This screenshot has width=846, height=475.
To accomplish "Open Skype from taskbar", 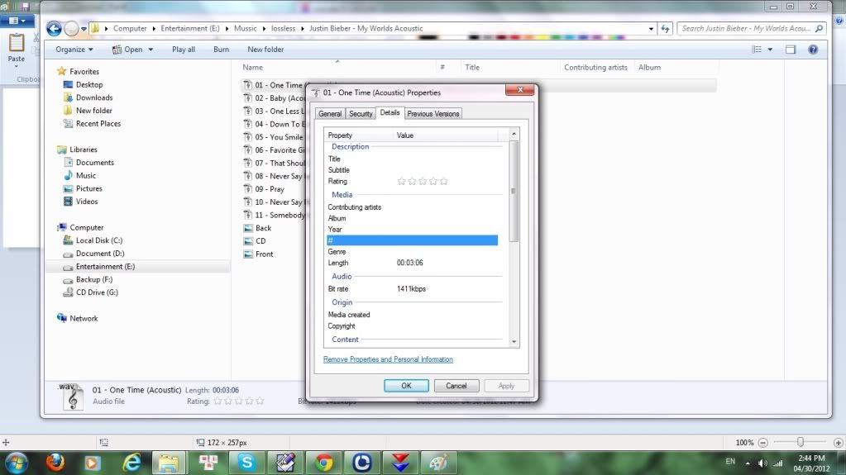I will pos(246,463).
